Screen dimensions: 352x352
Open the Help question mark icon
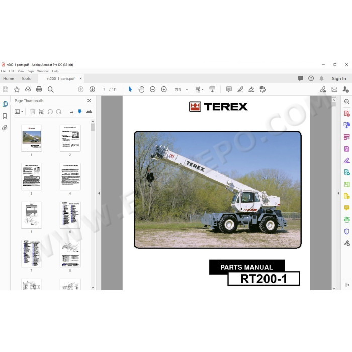[311, 78]
